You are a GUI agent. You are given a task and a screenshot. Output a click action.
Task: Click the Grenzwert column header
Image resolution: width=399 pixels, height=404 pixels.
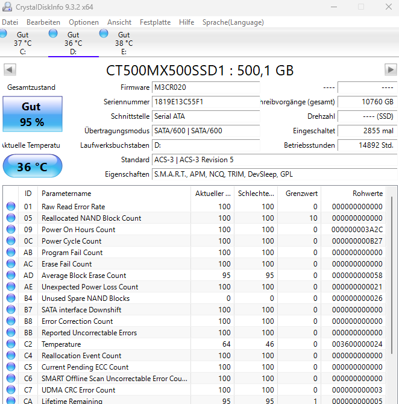300,194
